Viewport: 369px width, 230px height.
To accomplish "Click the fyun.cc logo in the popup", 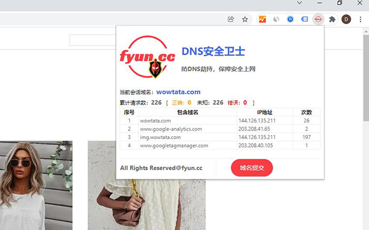I will pos(148,57).
